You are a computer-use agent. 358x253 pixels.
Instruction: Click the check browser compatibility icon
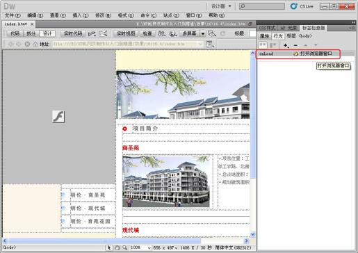(x=92, y=34)
